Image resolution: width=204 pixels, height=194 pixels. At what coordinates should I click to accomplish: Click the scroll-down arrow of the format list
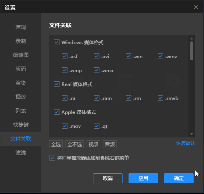coord(192,134)
